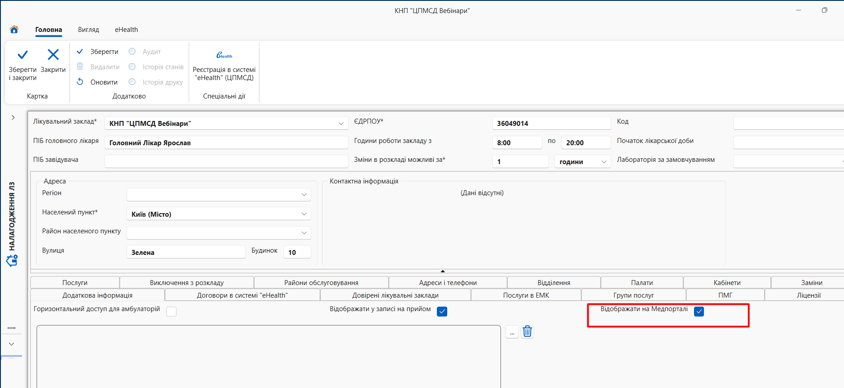Open the Послуги tab

coord(75,282)
